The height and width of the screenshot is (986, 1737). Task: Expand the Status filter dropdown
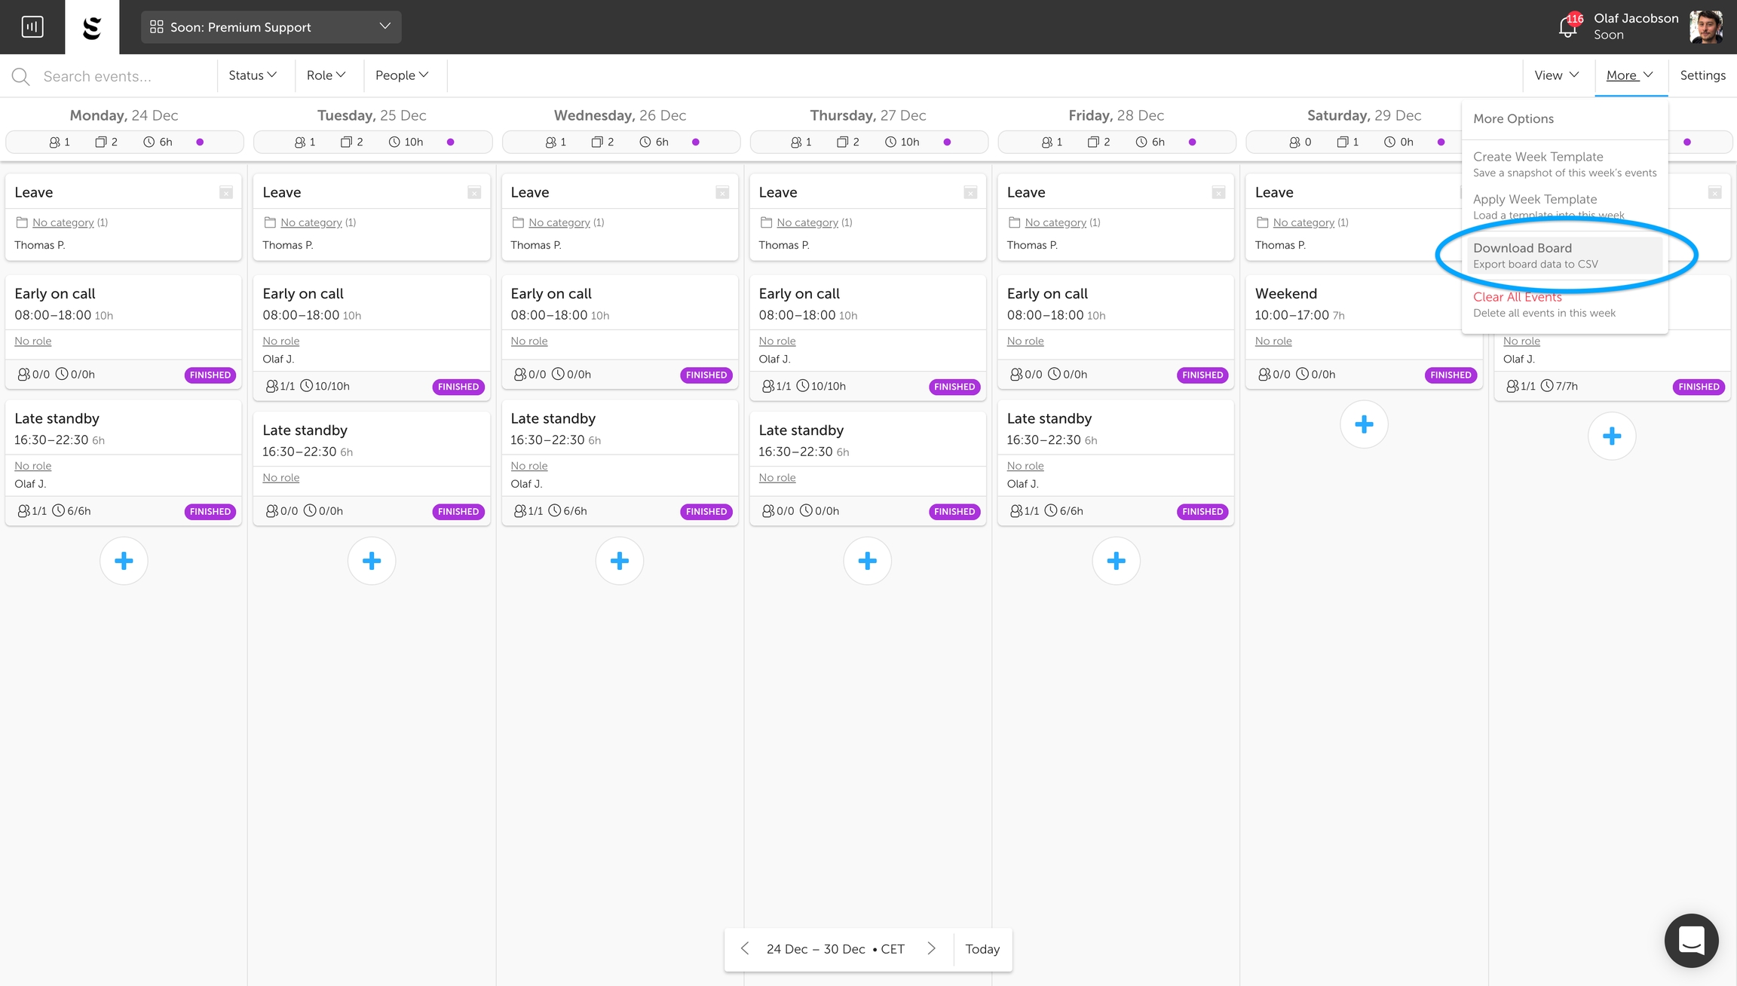pyautogui.click(x=253, y=75)
